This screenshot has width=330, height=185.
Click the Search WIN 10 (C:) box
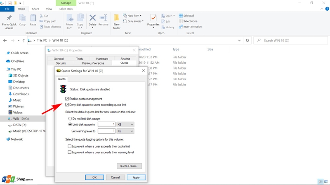click(290, 40)
